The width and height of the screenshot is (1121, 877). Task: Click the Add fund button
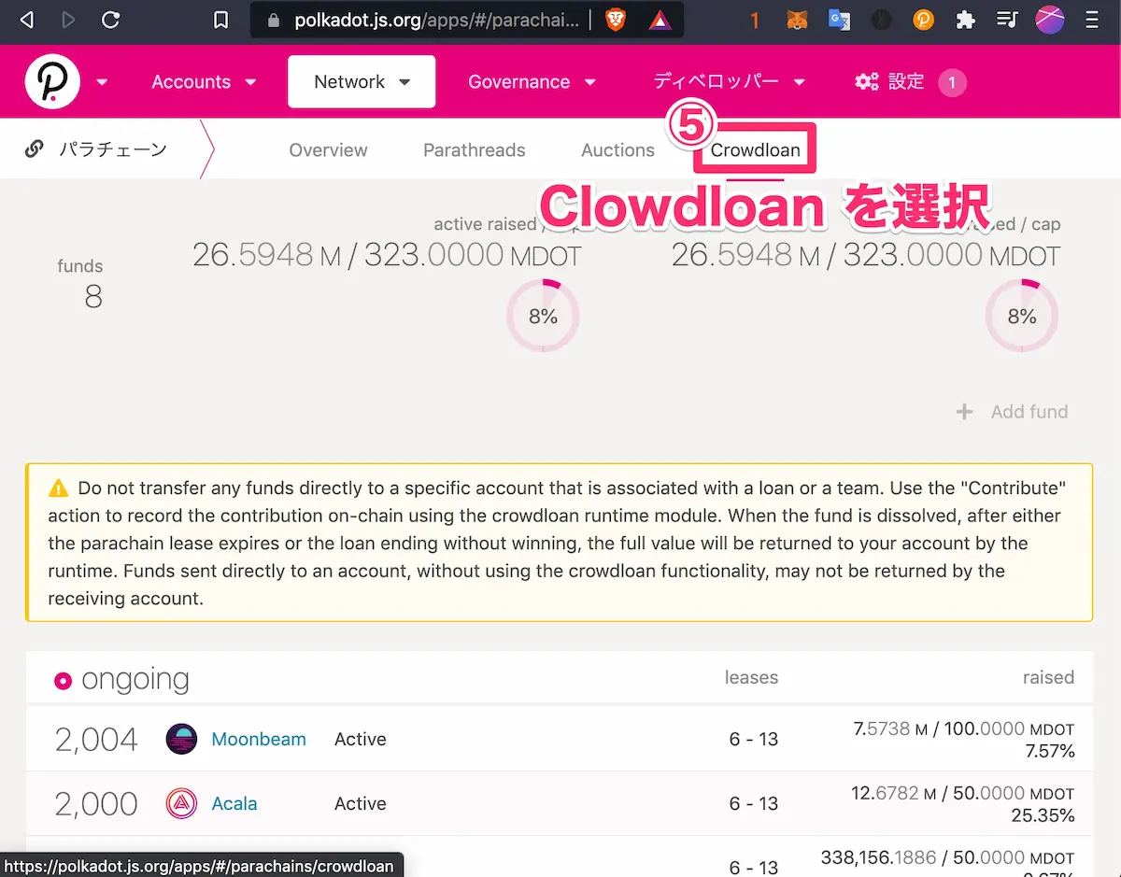(1012, 412)
